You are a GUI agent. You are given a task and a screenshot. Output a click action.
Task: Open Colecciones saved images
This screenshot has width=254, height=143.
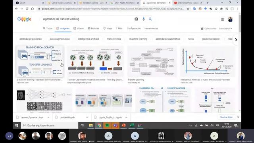point(208,29)
